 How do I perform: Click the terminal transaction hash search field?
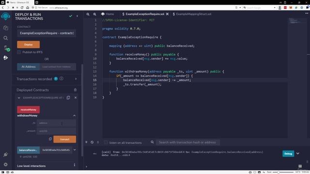coord(188,142)
